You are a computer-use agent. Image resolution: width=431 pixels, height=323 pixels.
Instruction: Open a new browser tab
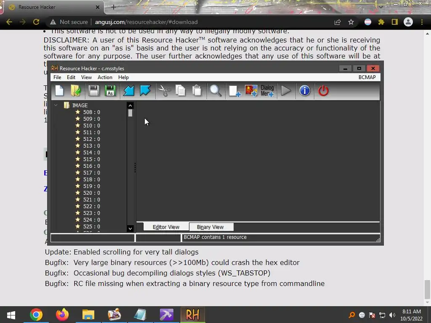tap(114, 7)
